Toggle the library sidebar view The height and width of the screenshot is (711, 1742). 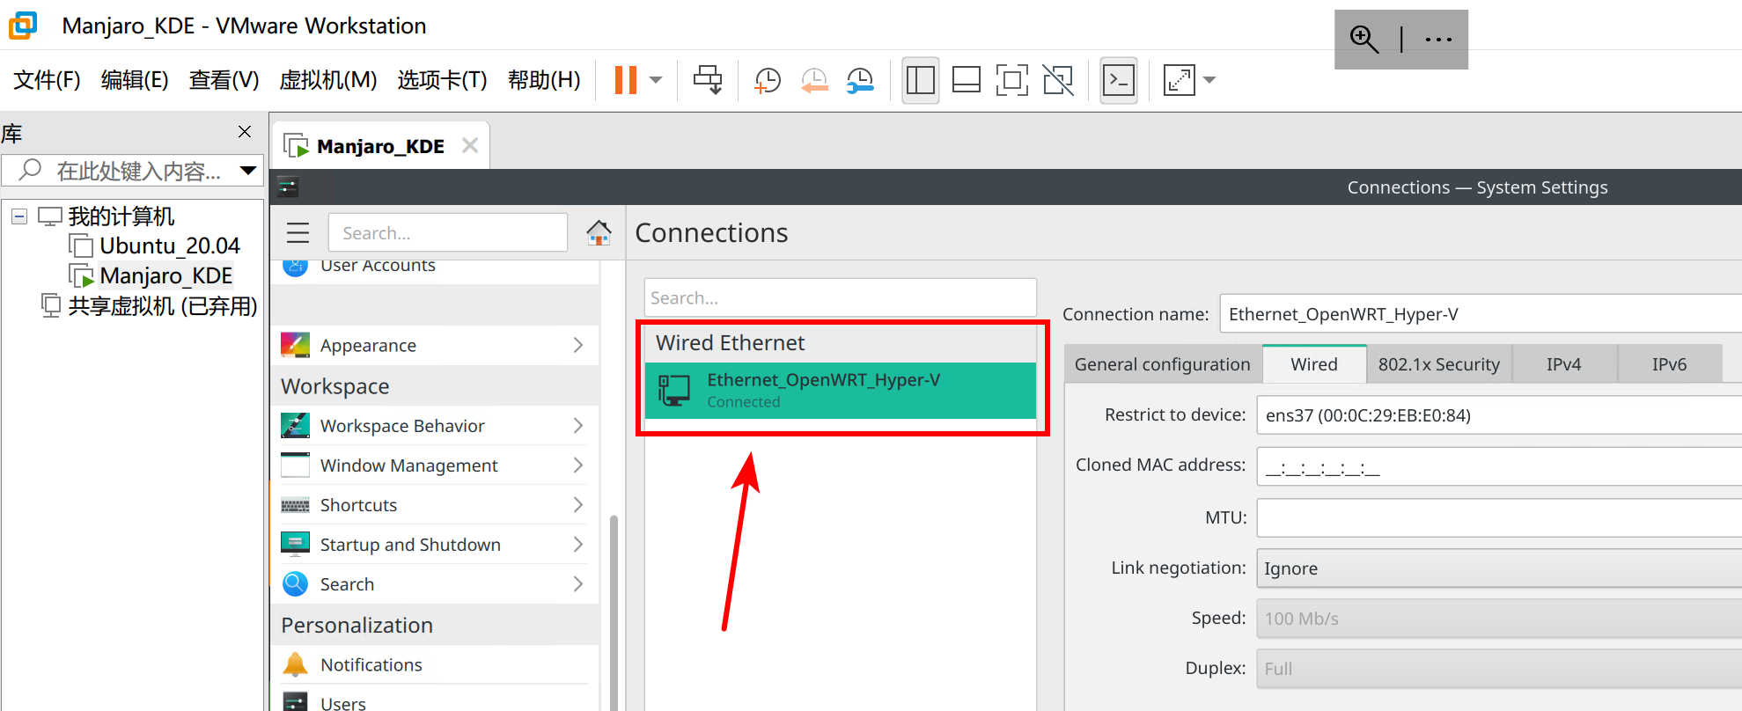pyautogui.click(x=921, y=80)
